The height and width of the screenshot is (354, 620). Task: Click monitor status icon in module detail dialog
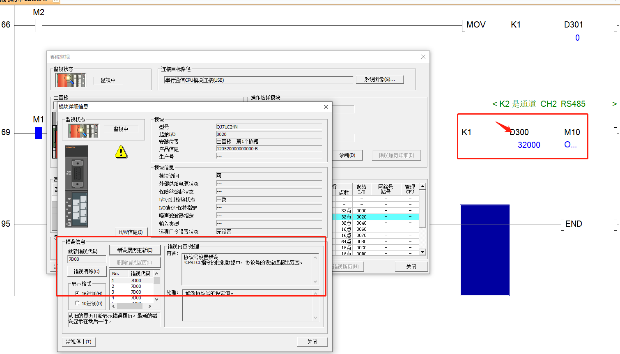[83, 131]
